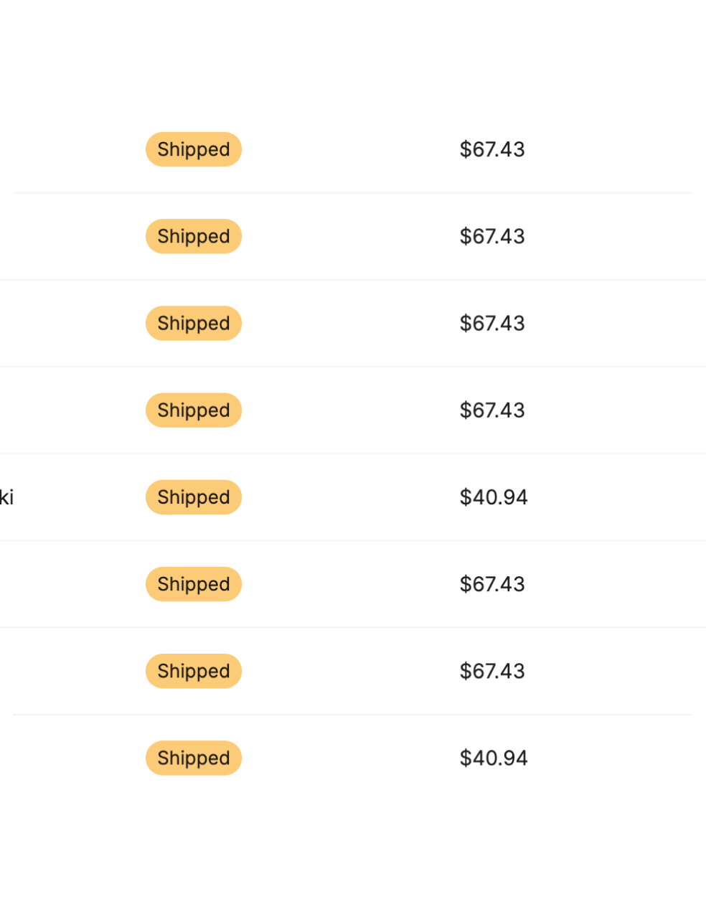Click the blank space between the last row's badge and price

click(350, 758)
